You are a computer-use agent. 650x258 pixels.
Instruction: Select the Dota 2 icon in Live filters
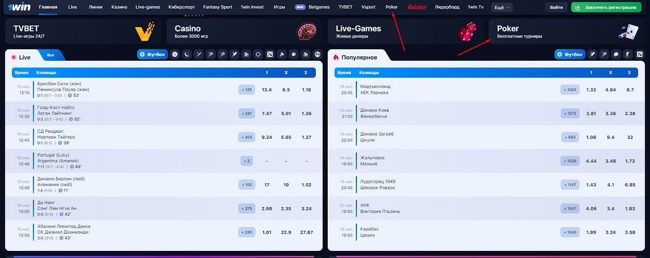(270, 54)
